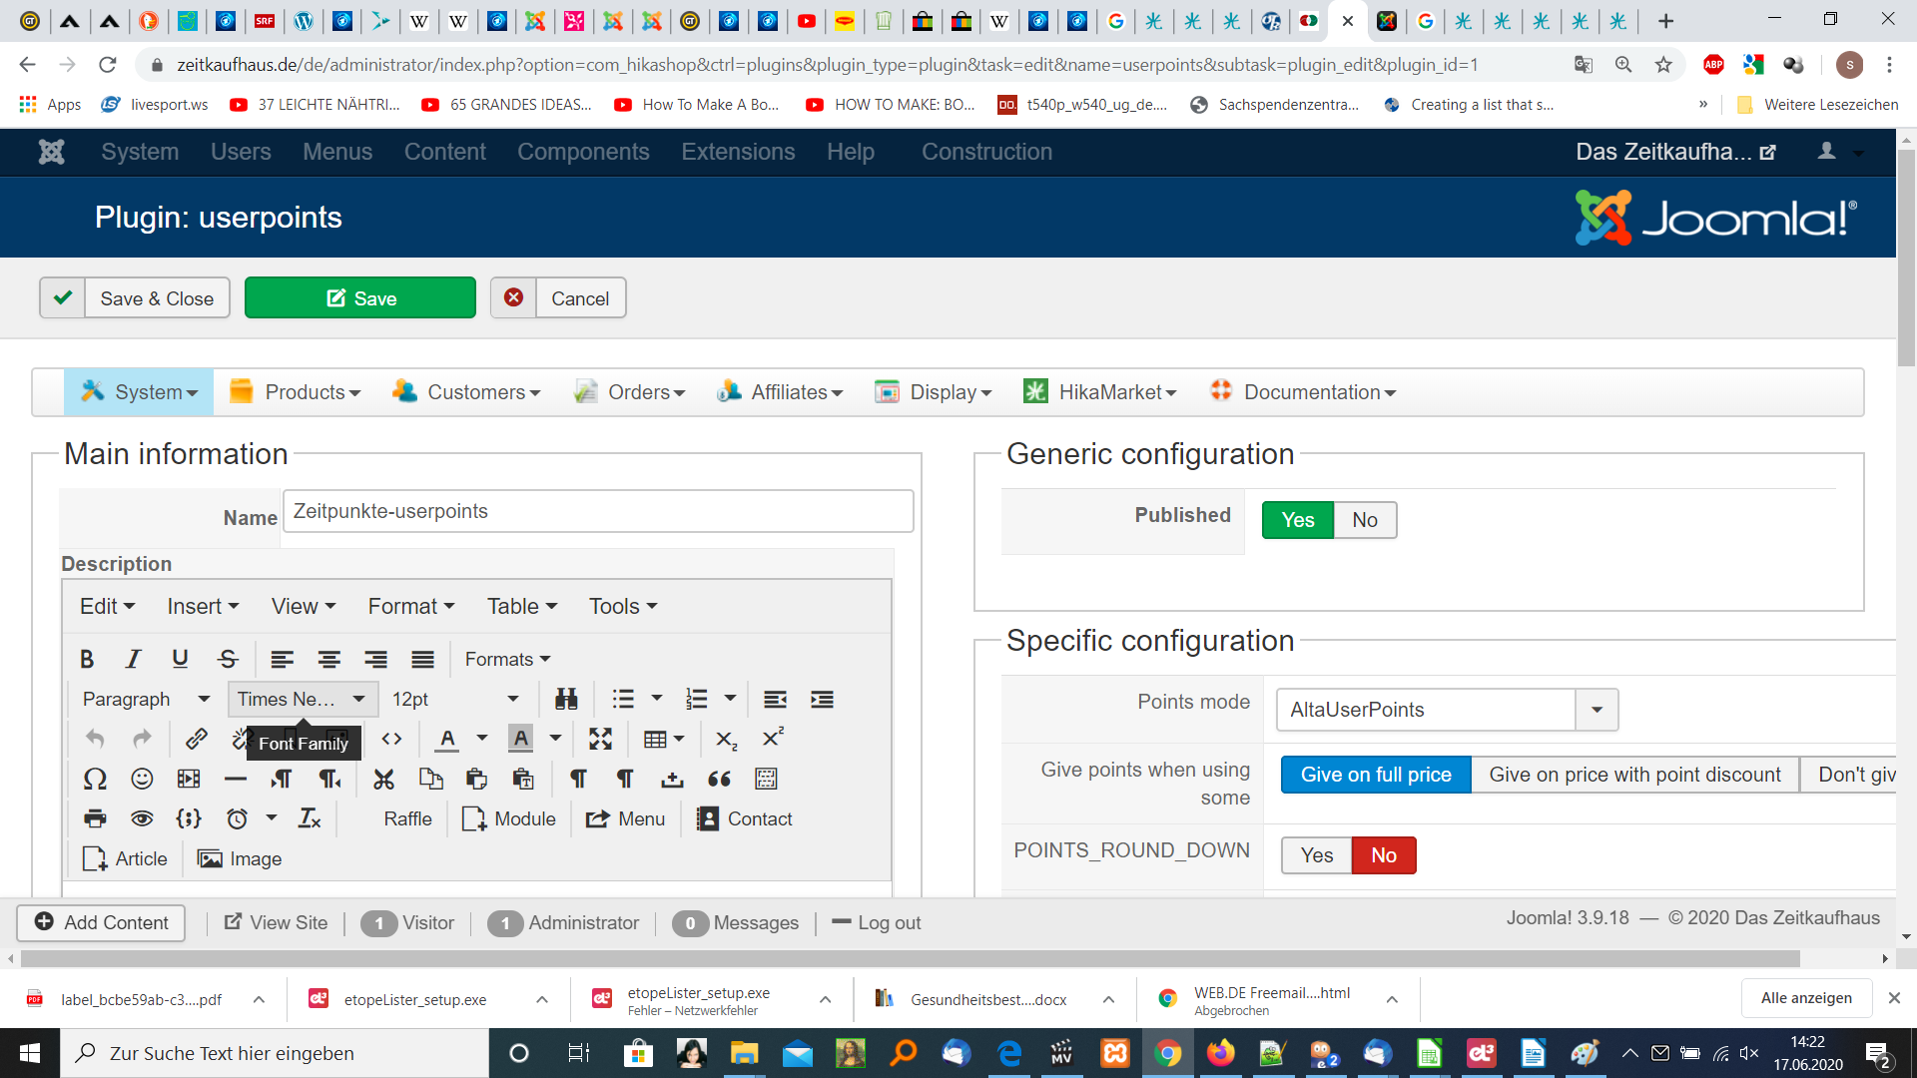Image resolution: width=1917 pixels, height=1078 pixels.
Task: Insert a special character with the omega icon
Action: point(95,779)
